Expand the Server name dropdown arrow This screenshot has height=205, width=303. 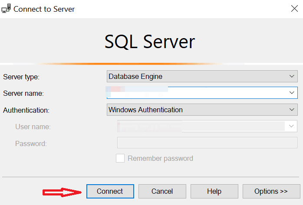coord(292,93)
